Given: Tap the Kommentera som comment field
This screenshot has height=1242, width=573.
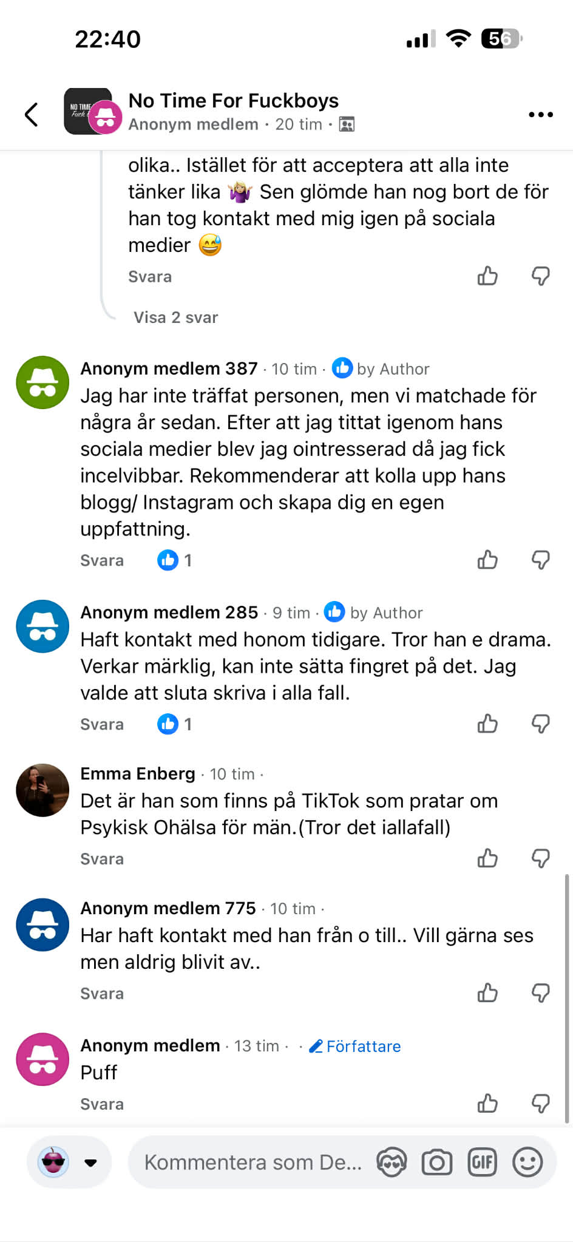Looking at the screenshot, I should (x=253, y=1162).
